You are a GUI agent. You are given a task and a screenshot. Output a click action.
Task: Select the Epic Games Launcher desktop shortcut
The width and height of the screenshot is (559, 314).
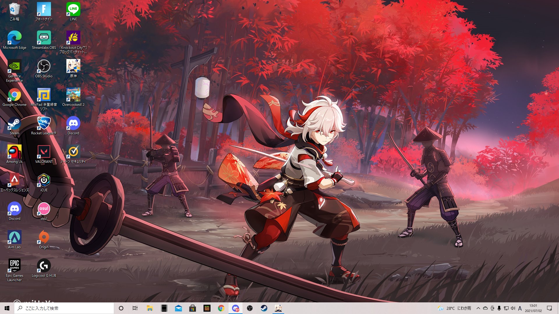point(14,270)
